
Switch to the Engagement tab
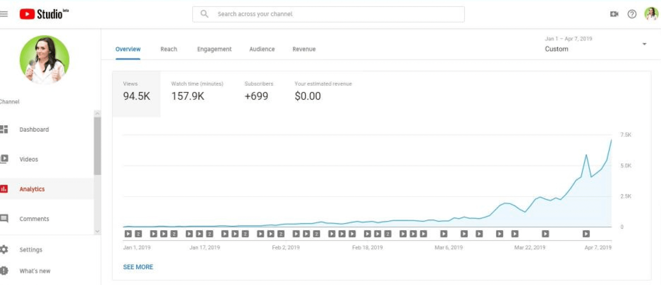(x=214, y=49)
